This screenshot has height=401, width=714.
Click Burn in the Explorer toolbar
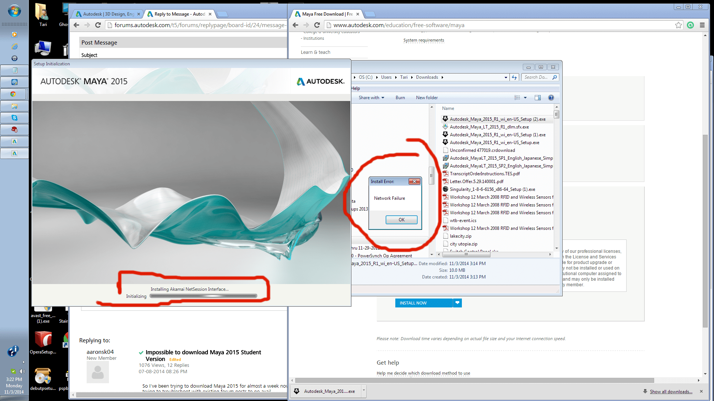[400, 98]
